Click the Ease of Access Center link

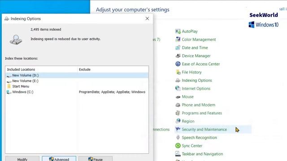click(201, 64)
